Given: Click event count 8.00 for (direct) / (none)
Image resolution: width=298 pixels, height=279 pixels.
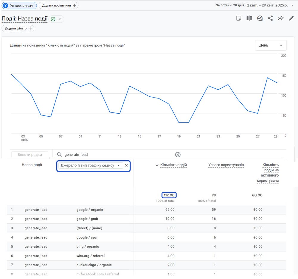Looking at the screenshot, I should point(171,228).
